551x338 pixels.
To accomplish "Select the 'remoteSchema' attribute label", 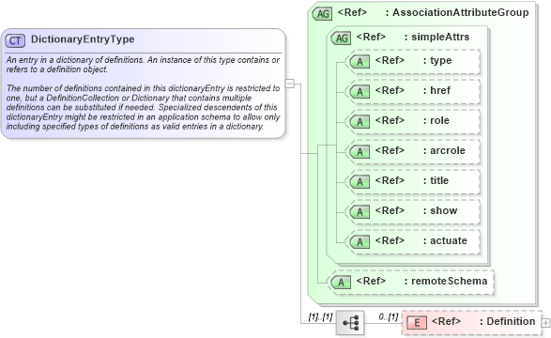I will [450, 281].
